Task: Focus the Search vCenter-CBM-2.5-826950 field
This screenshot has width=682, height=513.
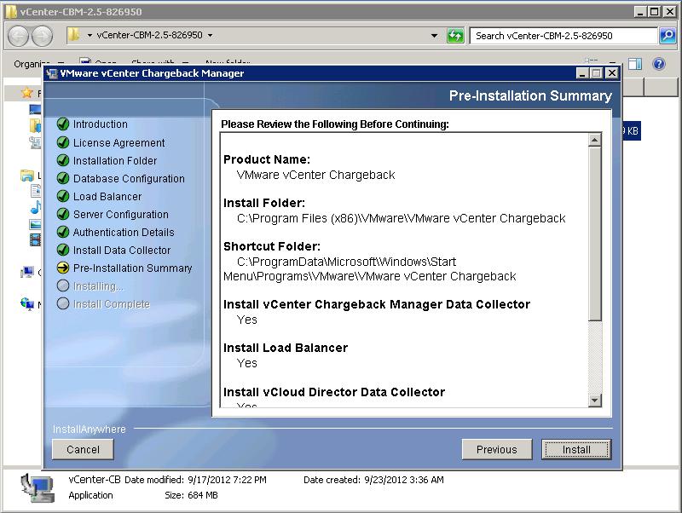Action: (564, 36)
